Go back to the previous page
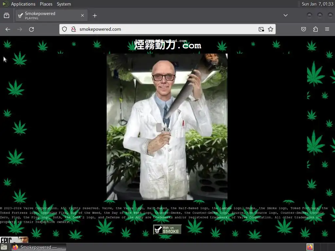The image size is (335, 251). tap(8, 29)
